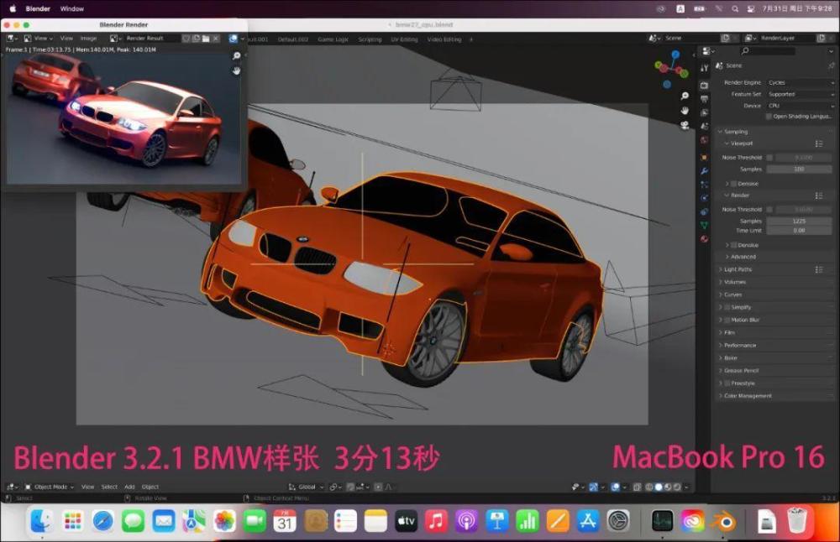Open the Render Engine Cycles dropdown

(x=800, y=82)
